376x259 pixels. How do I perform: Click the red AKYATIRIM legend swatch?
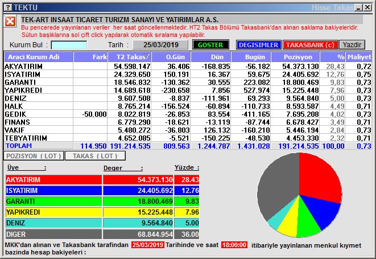click(53, 180)
